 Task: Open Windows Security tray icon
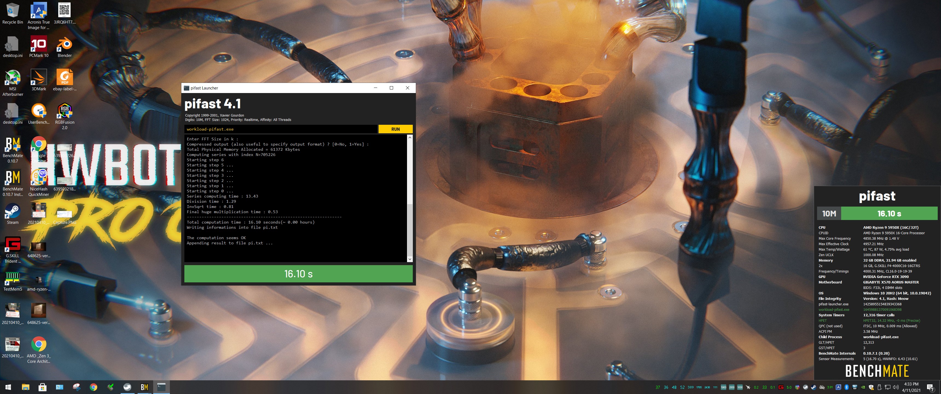click(x=871, y=387)
